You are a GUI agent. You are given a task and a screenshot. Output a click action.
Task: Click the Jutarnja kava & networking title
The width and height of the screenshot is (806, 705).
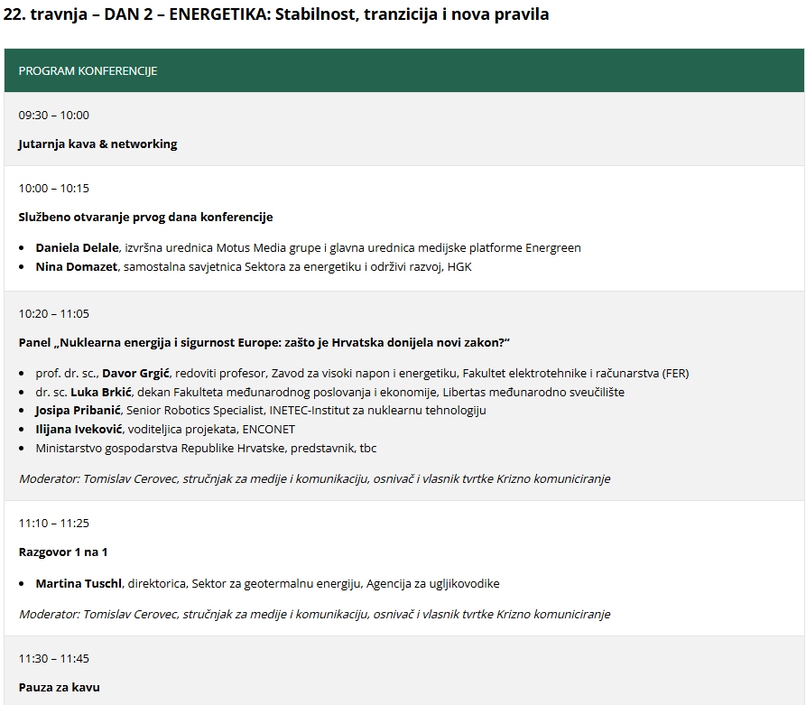click(x=97, y=144)
